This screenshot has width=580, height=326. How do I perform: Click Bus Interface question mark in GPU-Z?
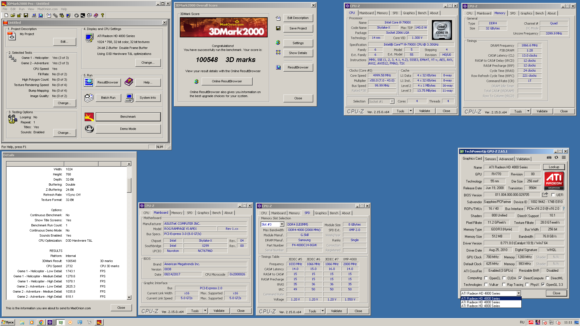pyautogui.click(x=564, y=209)
